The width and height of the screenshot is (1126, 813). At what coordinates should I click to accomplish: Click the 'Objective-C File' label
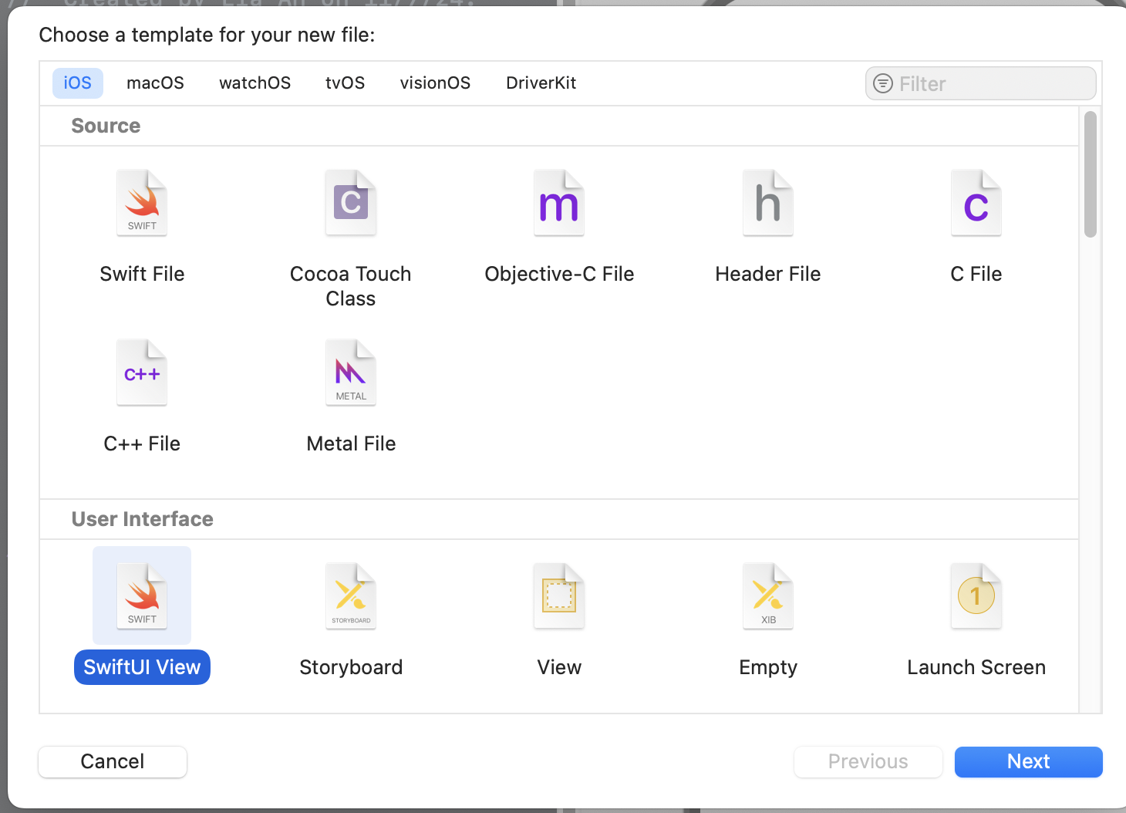(x=559, y=274)
